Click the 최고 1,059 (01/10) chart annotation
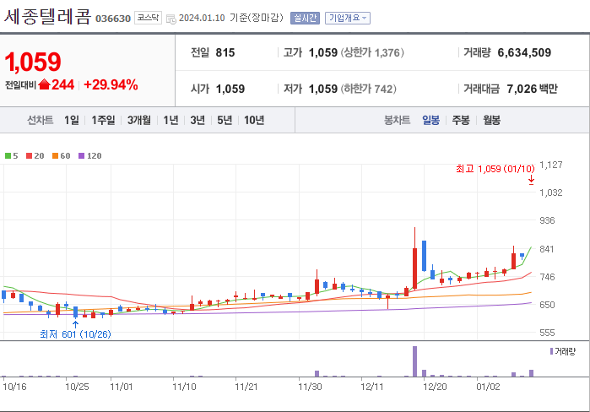590x412 pixels. [x=495, y=169]
